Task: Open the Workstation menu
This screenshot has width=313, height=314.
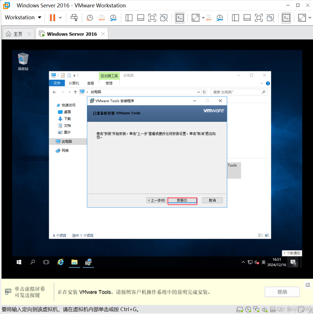Action: coord(23,17)
